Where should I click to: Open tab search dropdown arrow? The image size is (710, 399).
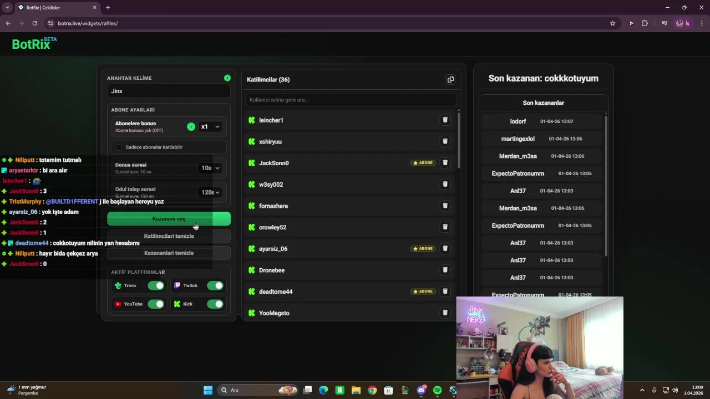pyautogui.click(x=7, y=7)
